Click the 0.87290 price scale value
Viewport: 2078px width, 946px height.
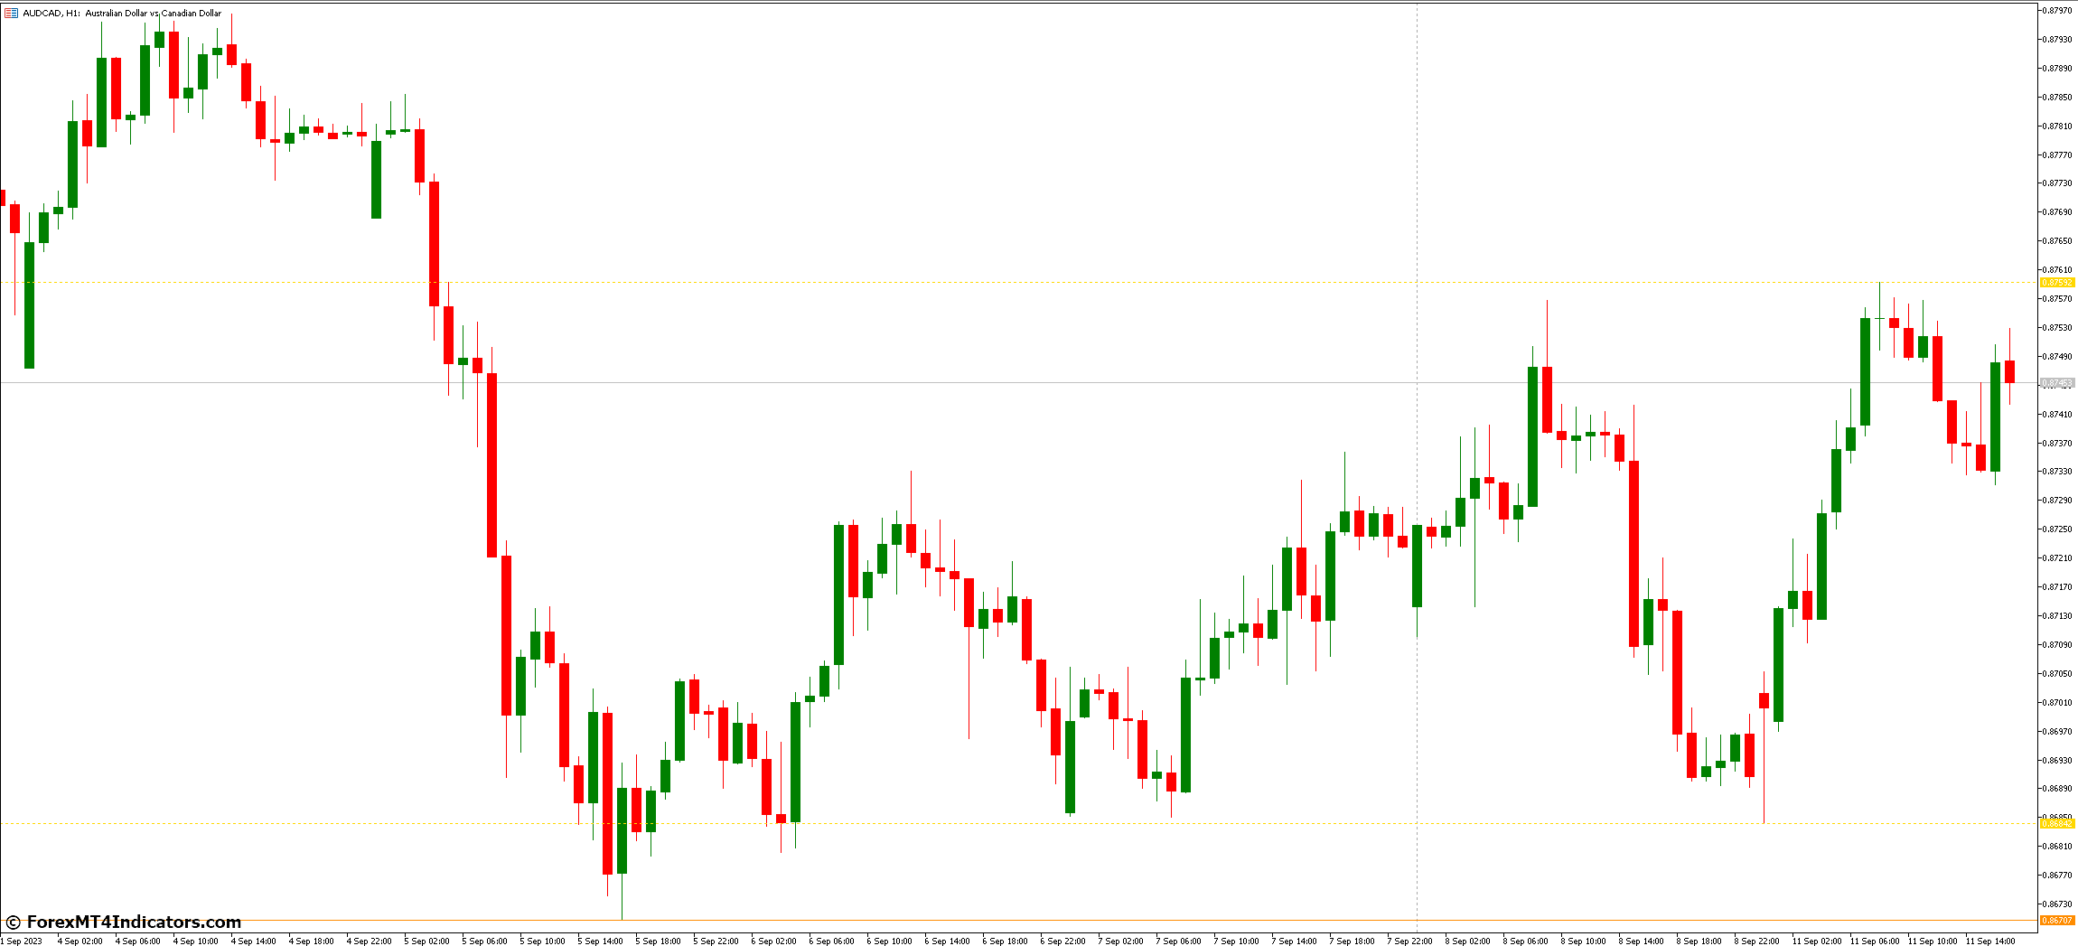[x=2057, y=501]
